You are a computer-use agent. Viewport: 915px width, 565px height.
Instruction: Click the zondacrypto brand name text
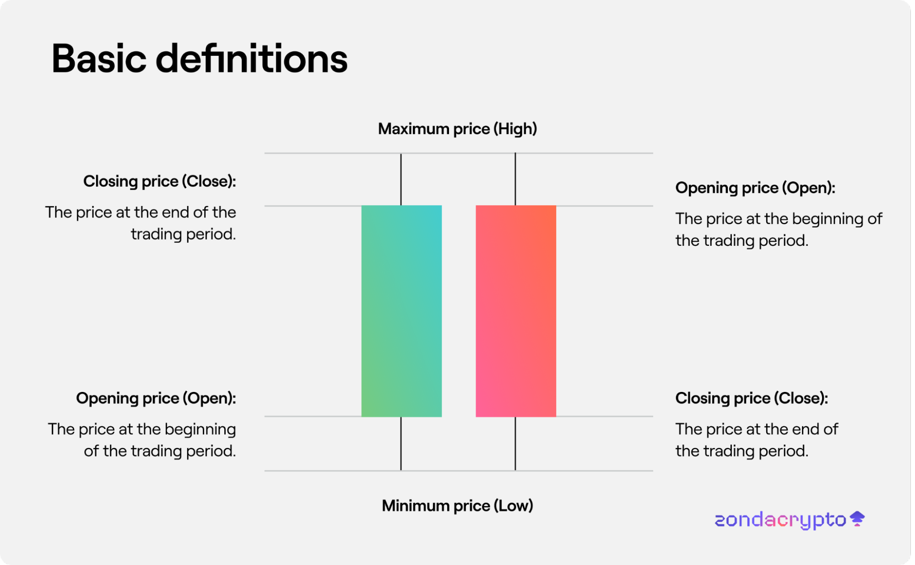780,520
